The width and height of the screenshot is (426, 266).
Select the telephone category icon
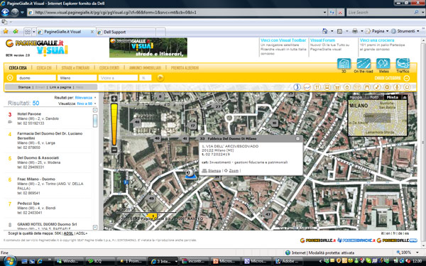[x=377, y=87]
